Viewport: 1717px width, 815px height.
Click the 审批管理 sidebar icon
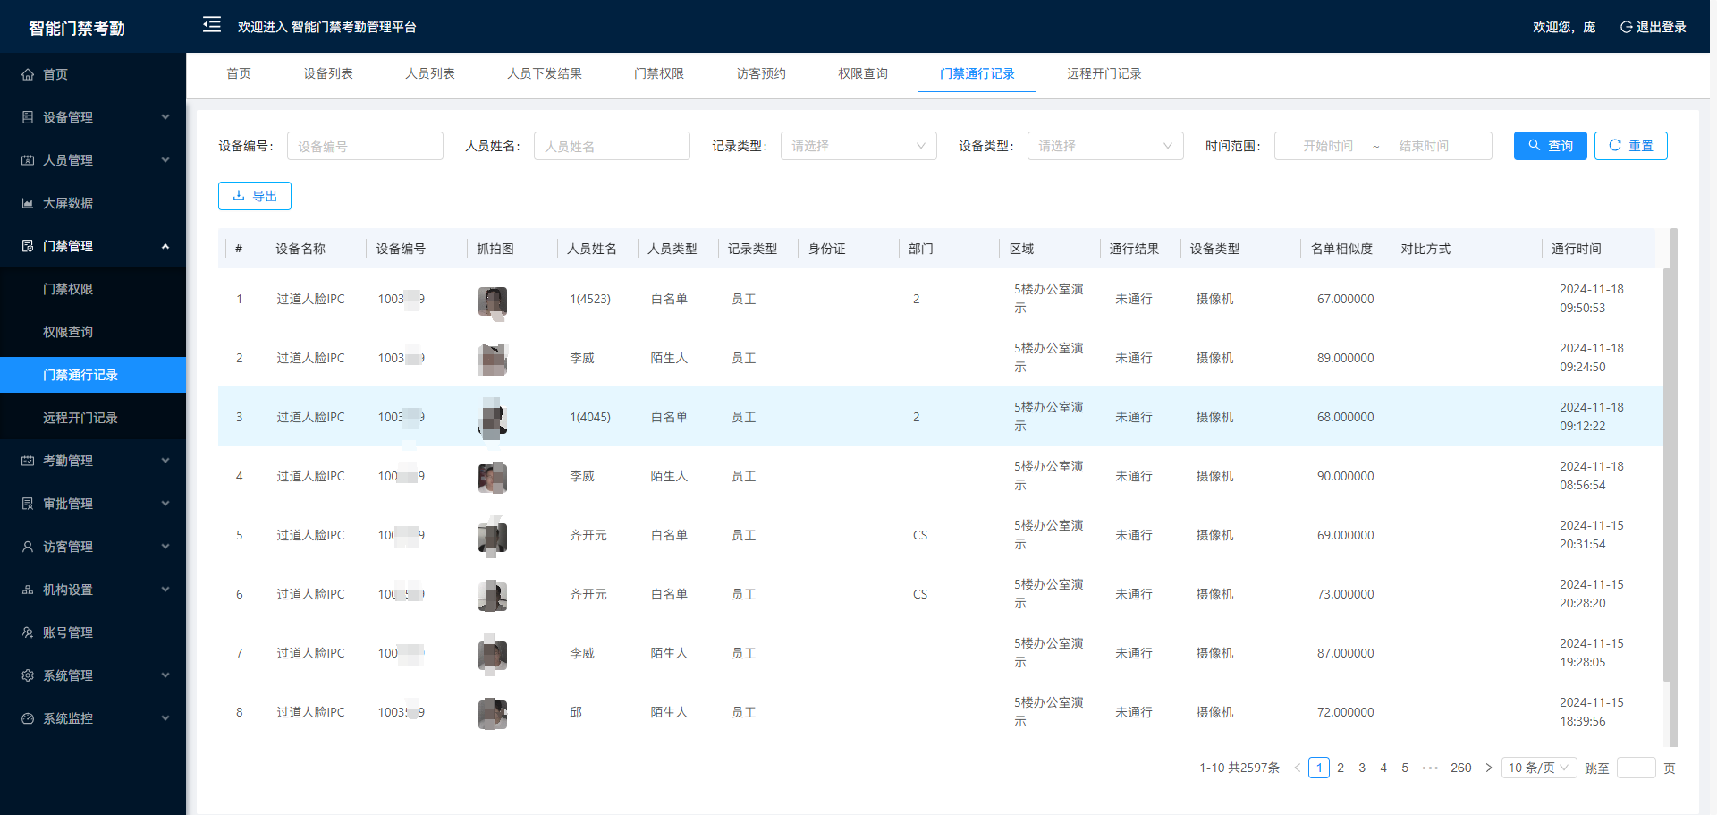point(28,504)
